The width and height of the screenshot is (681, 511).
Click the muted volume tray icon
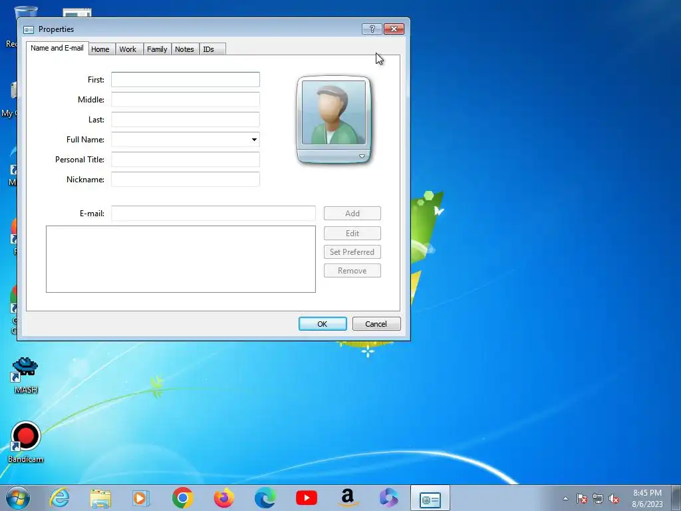[614, 498]
